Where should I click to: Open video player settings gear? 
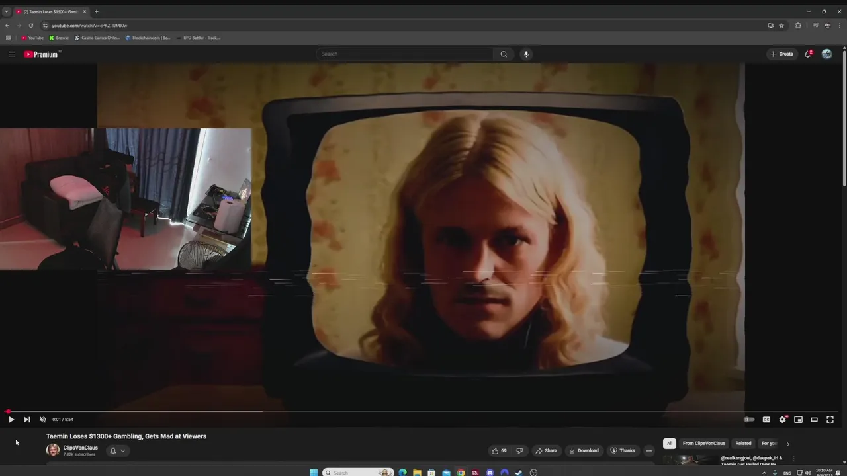[x=783, y=420]
